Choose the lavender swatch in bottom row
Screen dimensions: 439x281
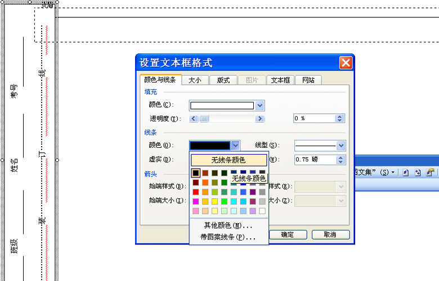(253, 211)
